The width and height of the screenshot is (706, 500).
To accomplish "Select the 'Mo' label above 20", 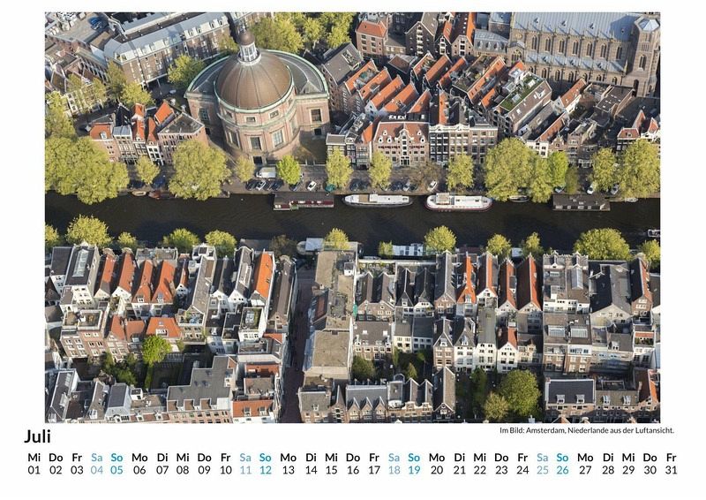I will 437,458.
